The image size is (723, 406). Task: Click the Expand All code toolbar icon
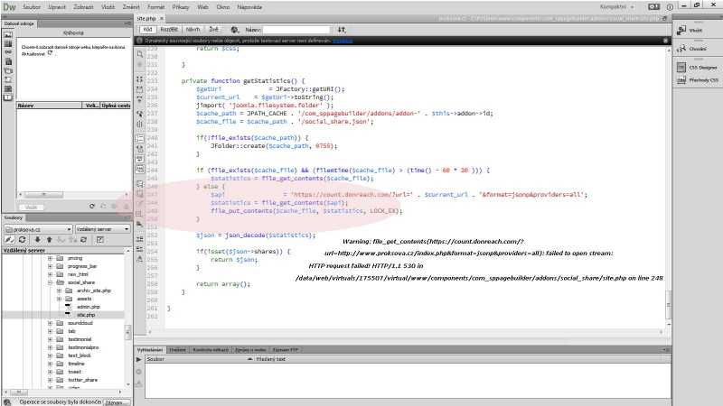[140, 99]
